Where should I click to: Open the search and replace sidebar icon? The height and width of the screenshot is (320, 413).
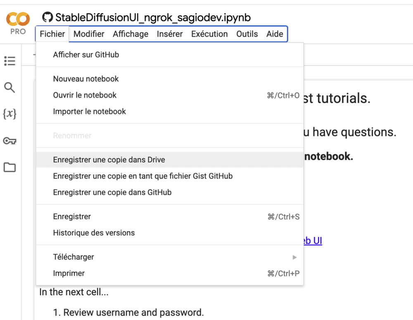click(x=9, y=88)
